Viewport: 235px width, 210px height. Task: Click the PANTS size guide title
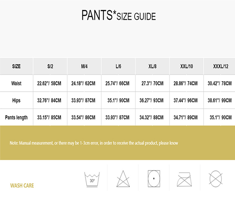click(118, 15)
